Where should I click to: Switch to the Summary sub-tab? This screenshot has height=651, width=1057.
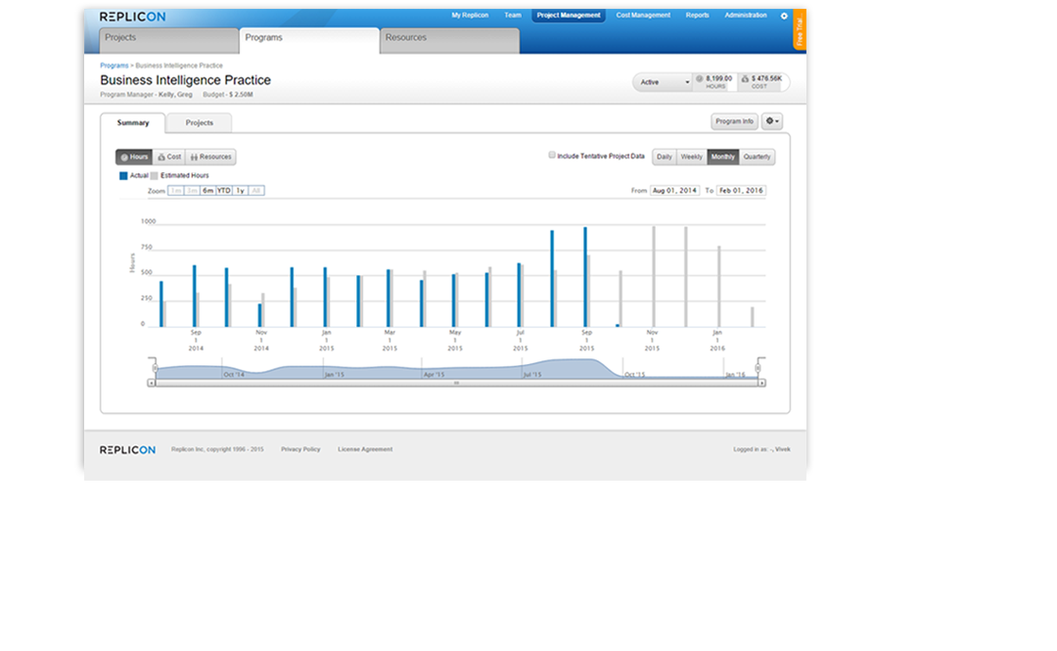pyautogui.click(x=133, y=122)
